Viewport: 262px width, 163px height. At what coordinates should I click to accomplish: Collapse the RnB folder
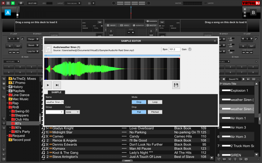tap(7, 107)
